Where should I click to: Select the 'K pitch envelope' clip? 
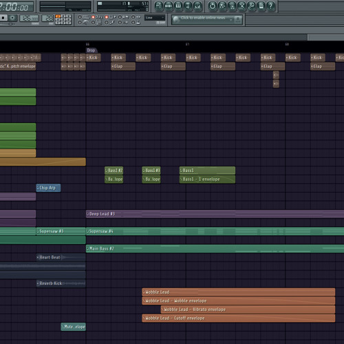tap(18, 66)
